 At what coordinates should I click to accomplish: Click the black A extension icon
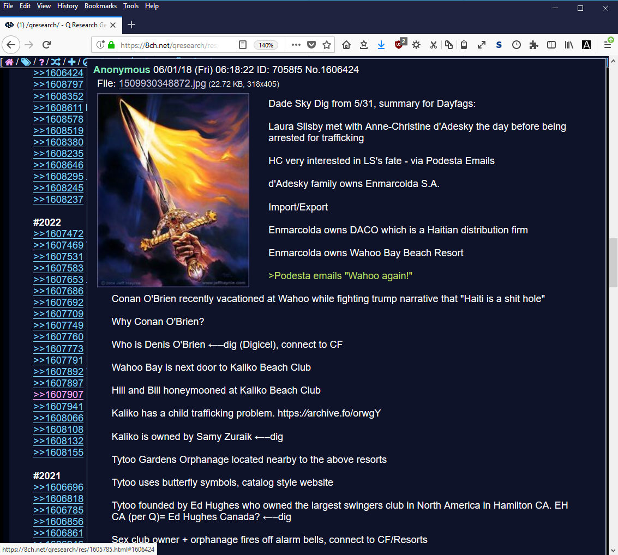(586, 45)
